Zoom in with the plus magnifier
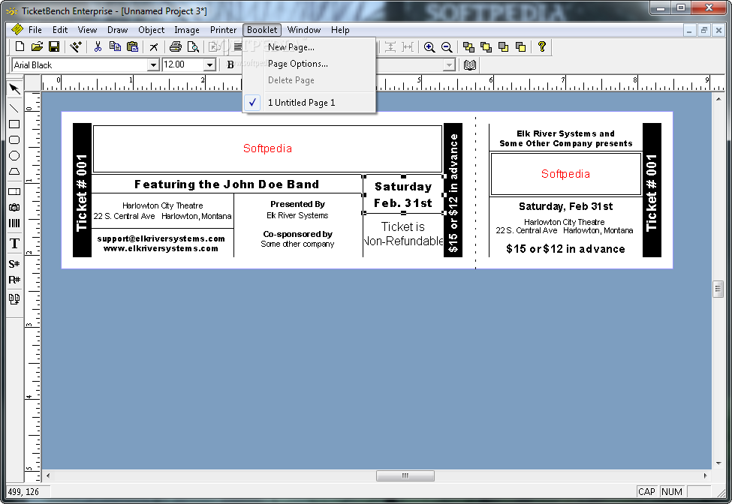This screenshot has width=732, height=504. (429, 46)
